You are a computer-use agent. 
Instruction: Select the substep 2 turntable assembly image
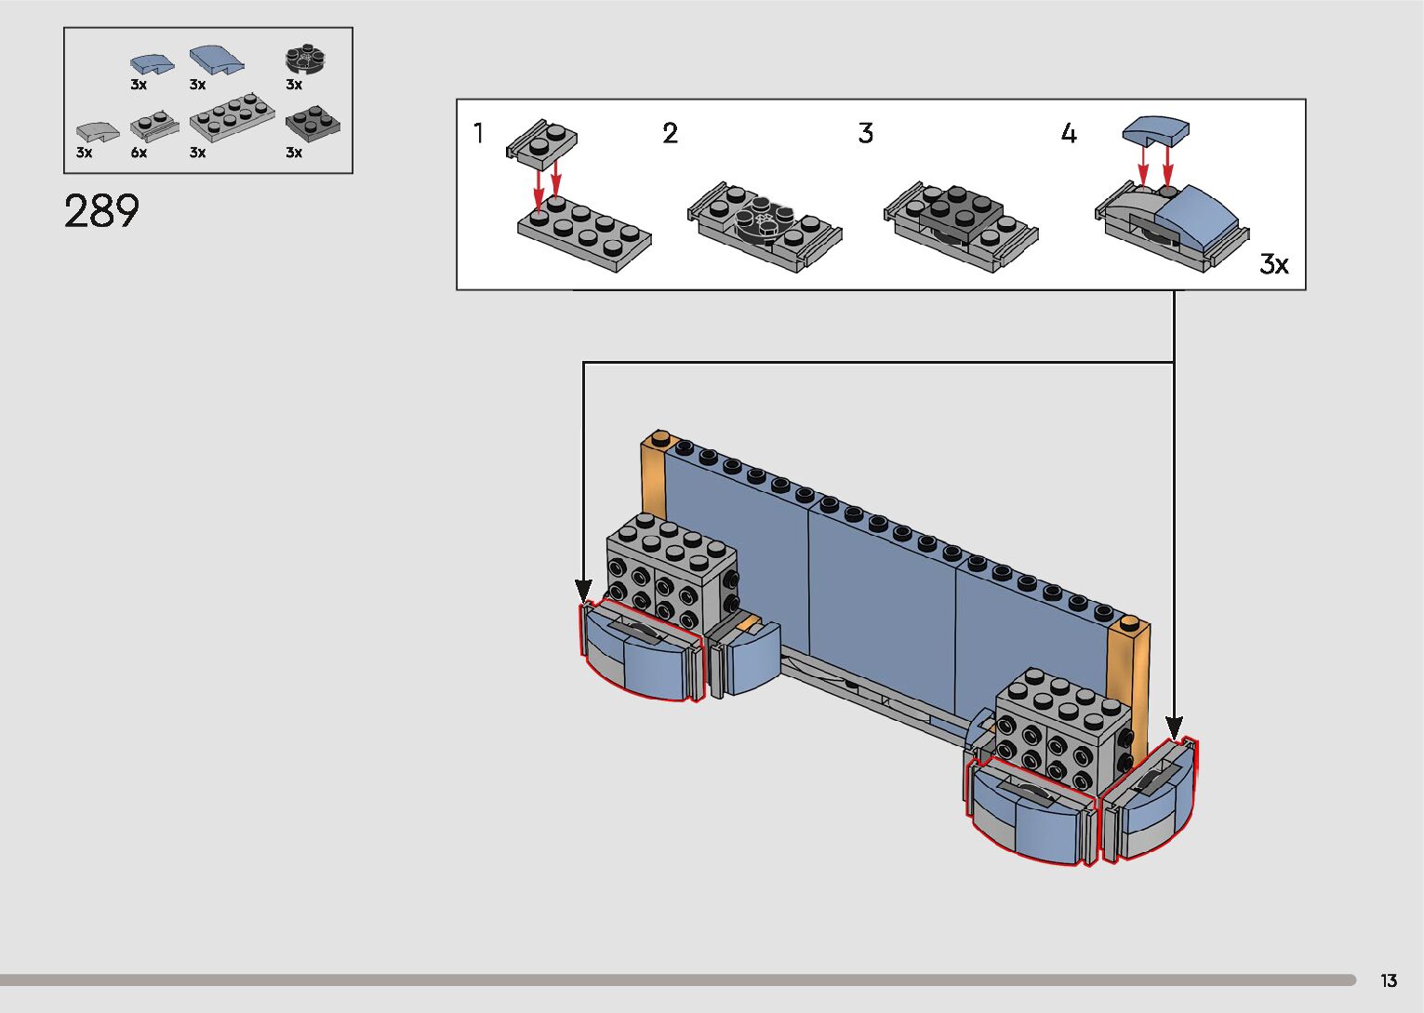pos(765,226)
